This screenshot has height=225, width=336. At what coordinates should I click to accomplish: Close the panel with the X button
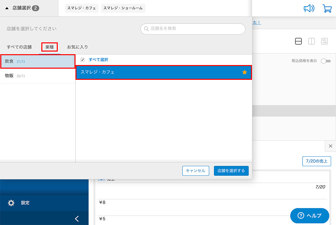click(330, 146)
